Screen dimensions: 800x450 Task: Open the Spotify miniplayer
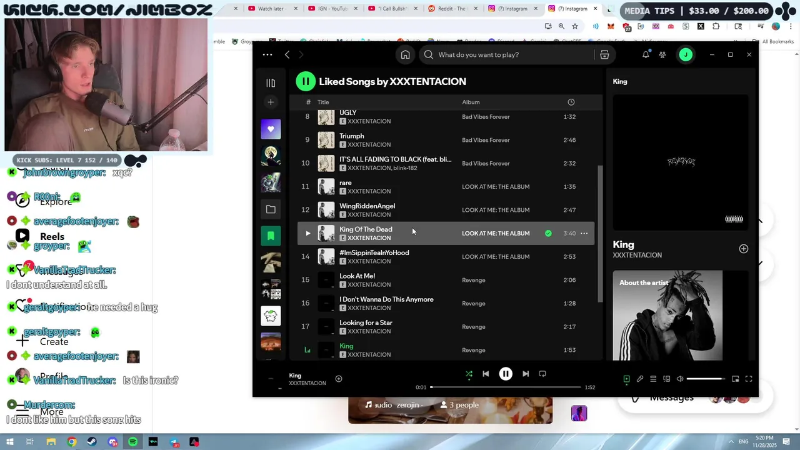pos(736,379)
